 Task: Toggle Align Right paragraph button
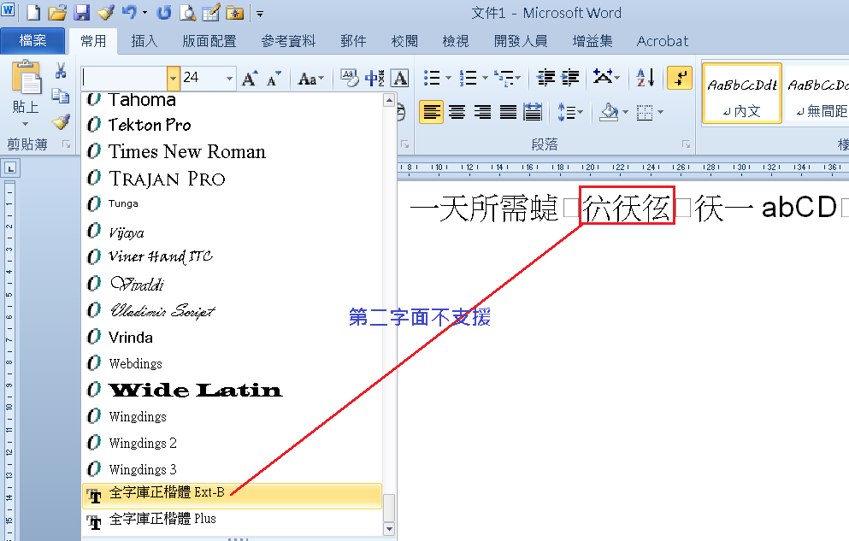point(482,112)
